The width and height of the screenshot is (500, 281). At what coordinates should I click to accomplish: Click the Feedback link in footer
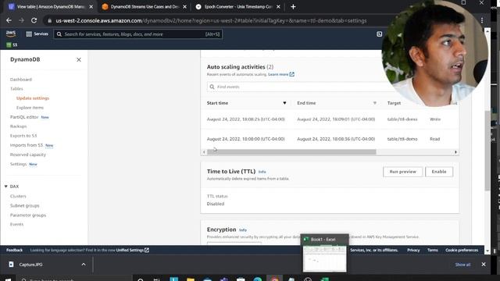click(14, 250)
